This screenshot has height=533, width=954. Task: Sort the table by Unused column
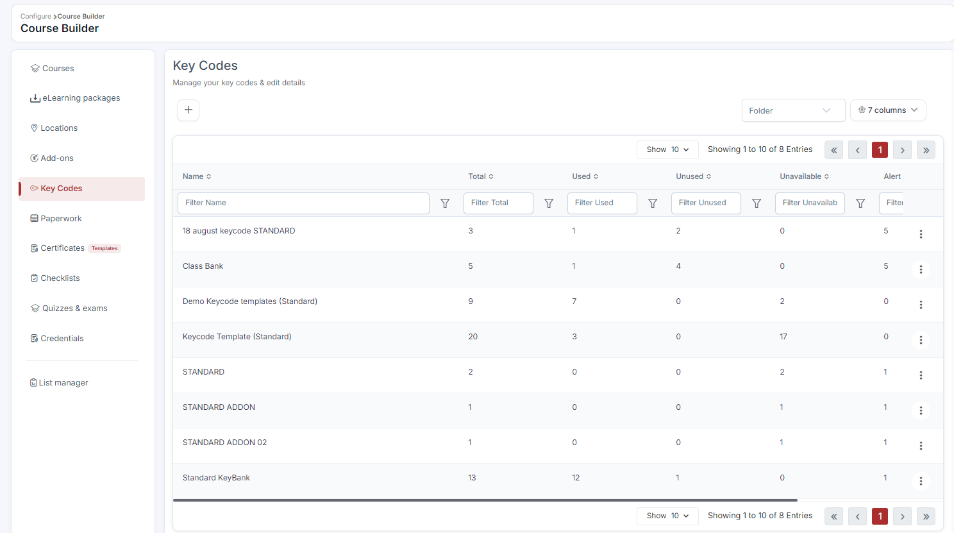tap(694, 176)
